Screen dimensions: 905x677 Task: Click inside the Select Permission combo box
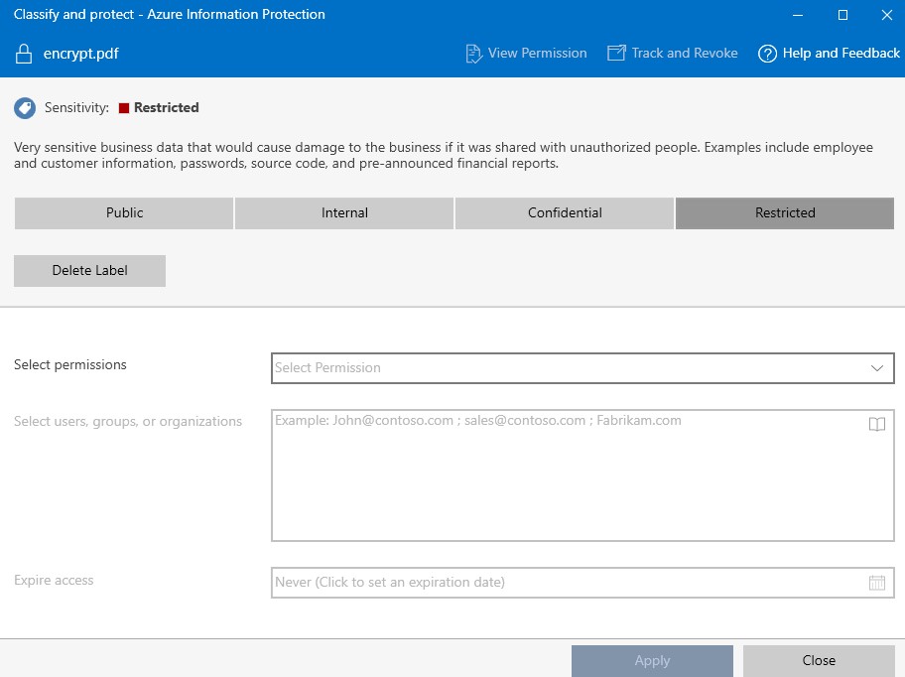click(582, 368)
